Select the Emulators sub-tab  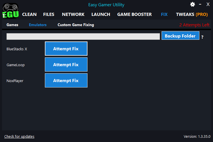[38, 25]
